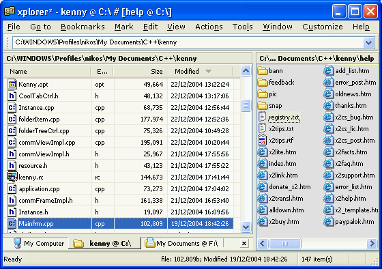The image size is (382, 269).
Task: Select the x2help.htm file name
Action: [x=351, y=199]
